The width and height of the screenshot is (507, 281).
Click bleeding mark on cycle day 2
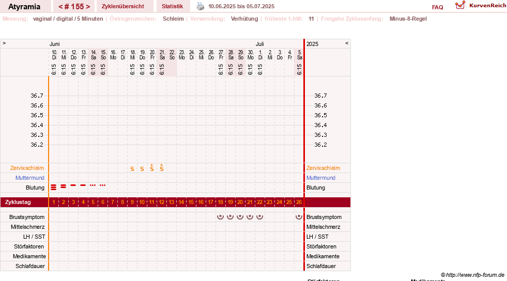point(64,186)
